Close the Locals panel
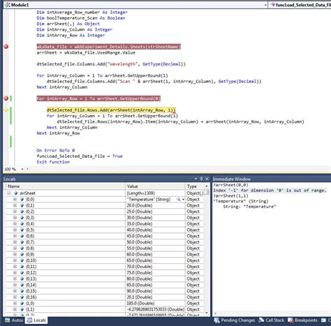The height and width of the screenshot is (326, 331). pyautogui.click(x=207, y=179)
